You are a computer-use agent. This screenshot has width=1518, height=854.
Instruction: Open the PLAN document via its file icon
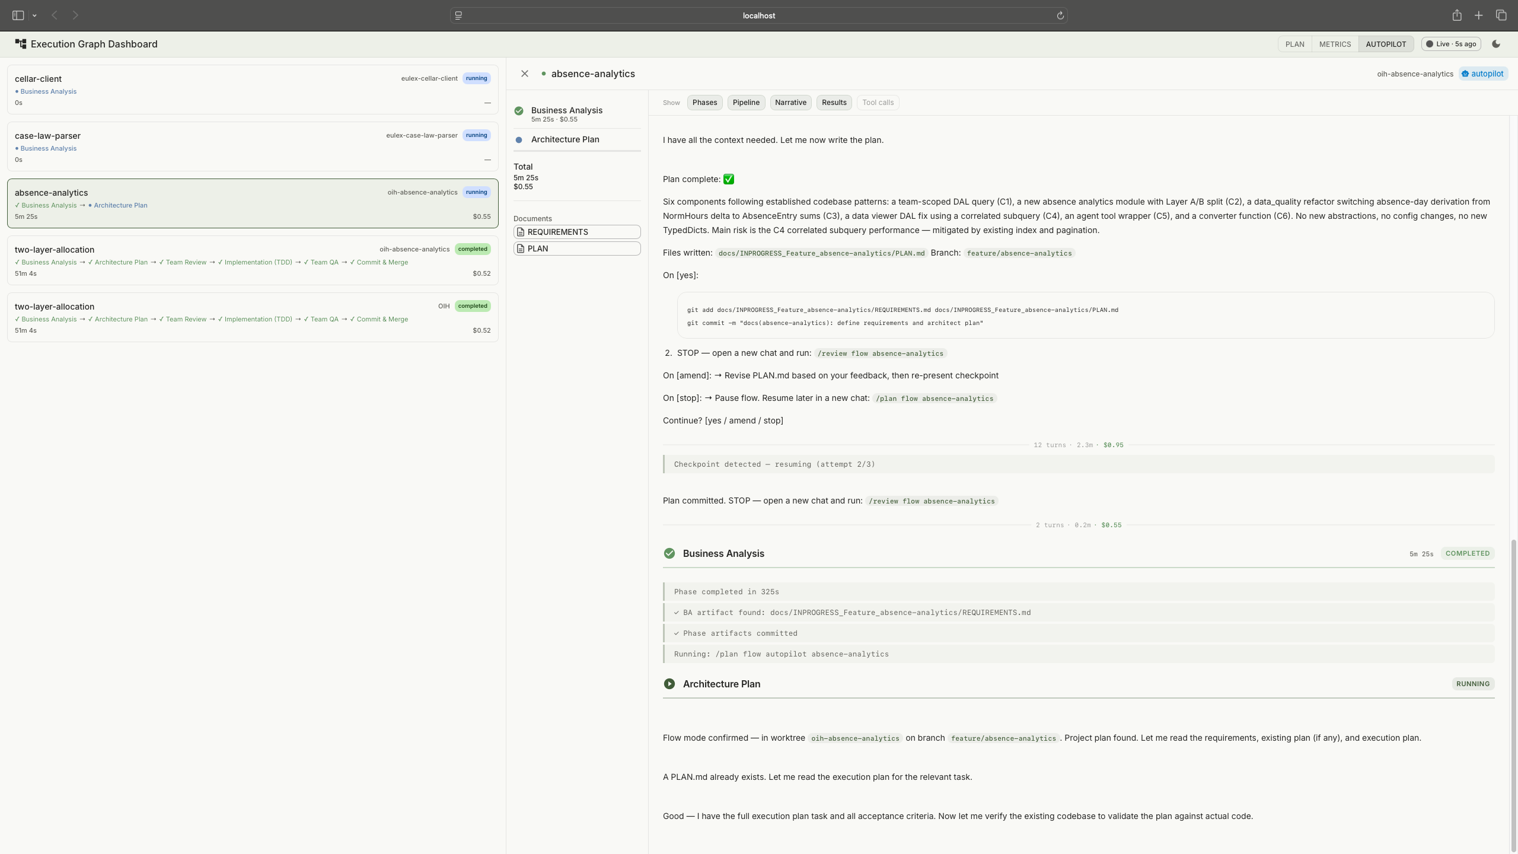coord(521,248)
